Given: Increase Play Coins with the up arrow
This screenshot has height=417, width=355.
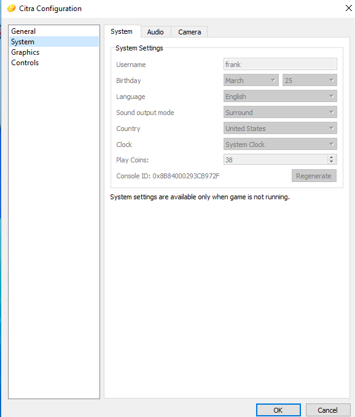Looking at the screenshot, I should (331, 157).
